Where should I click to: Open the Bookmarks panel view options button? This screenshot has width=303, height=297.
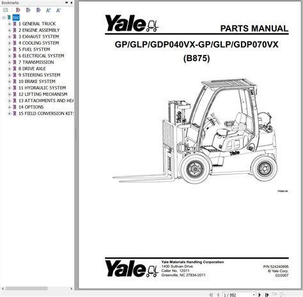point(66,3)
